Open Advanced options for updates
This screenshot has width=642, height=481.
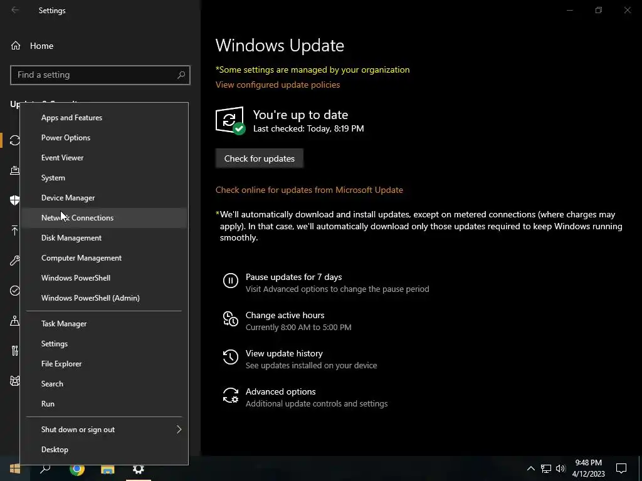tap(280, 391)
